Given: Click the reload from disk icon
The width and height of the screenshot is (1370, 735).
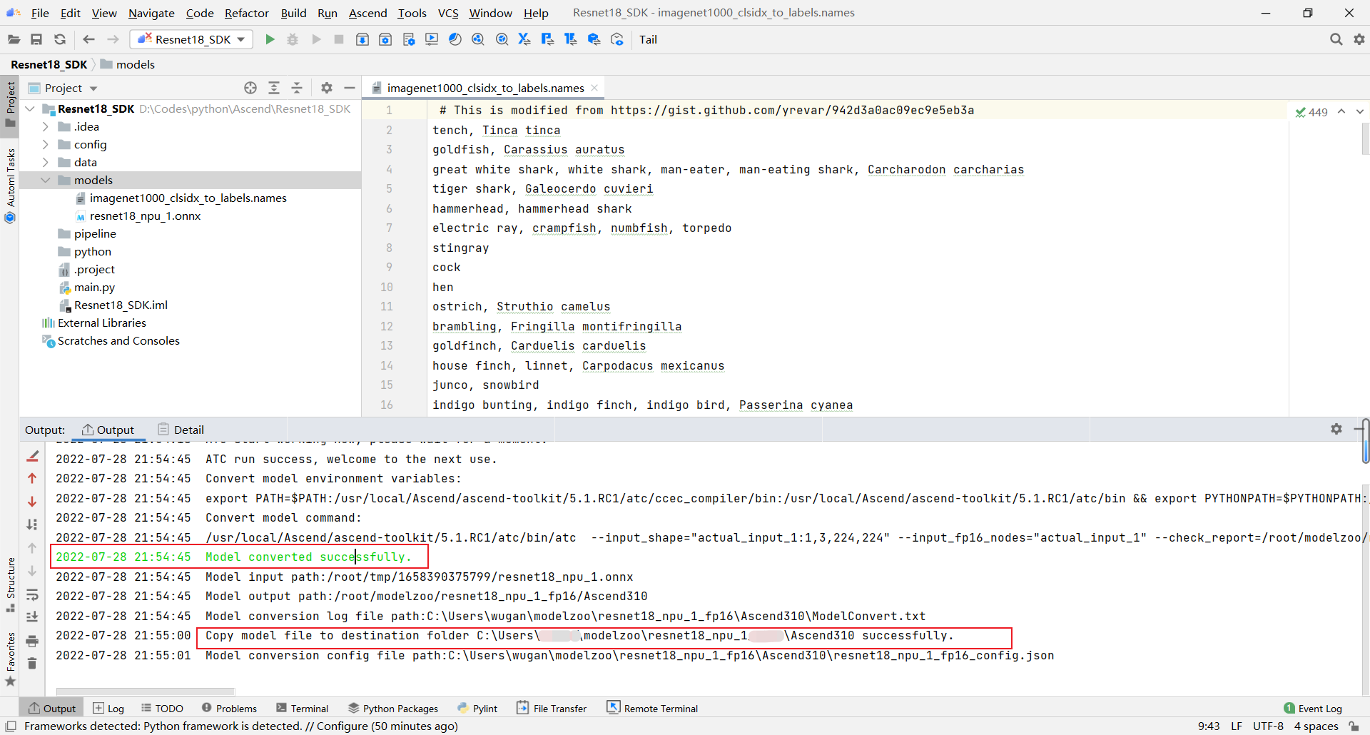Looking at the screenshot, I should [x=60, y=39].
